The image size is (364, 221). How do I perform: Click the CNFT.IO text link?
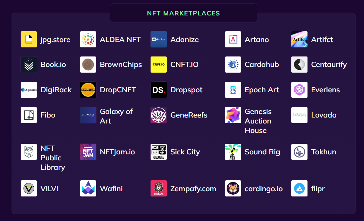click(x=185, y=65)
